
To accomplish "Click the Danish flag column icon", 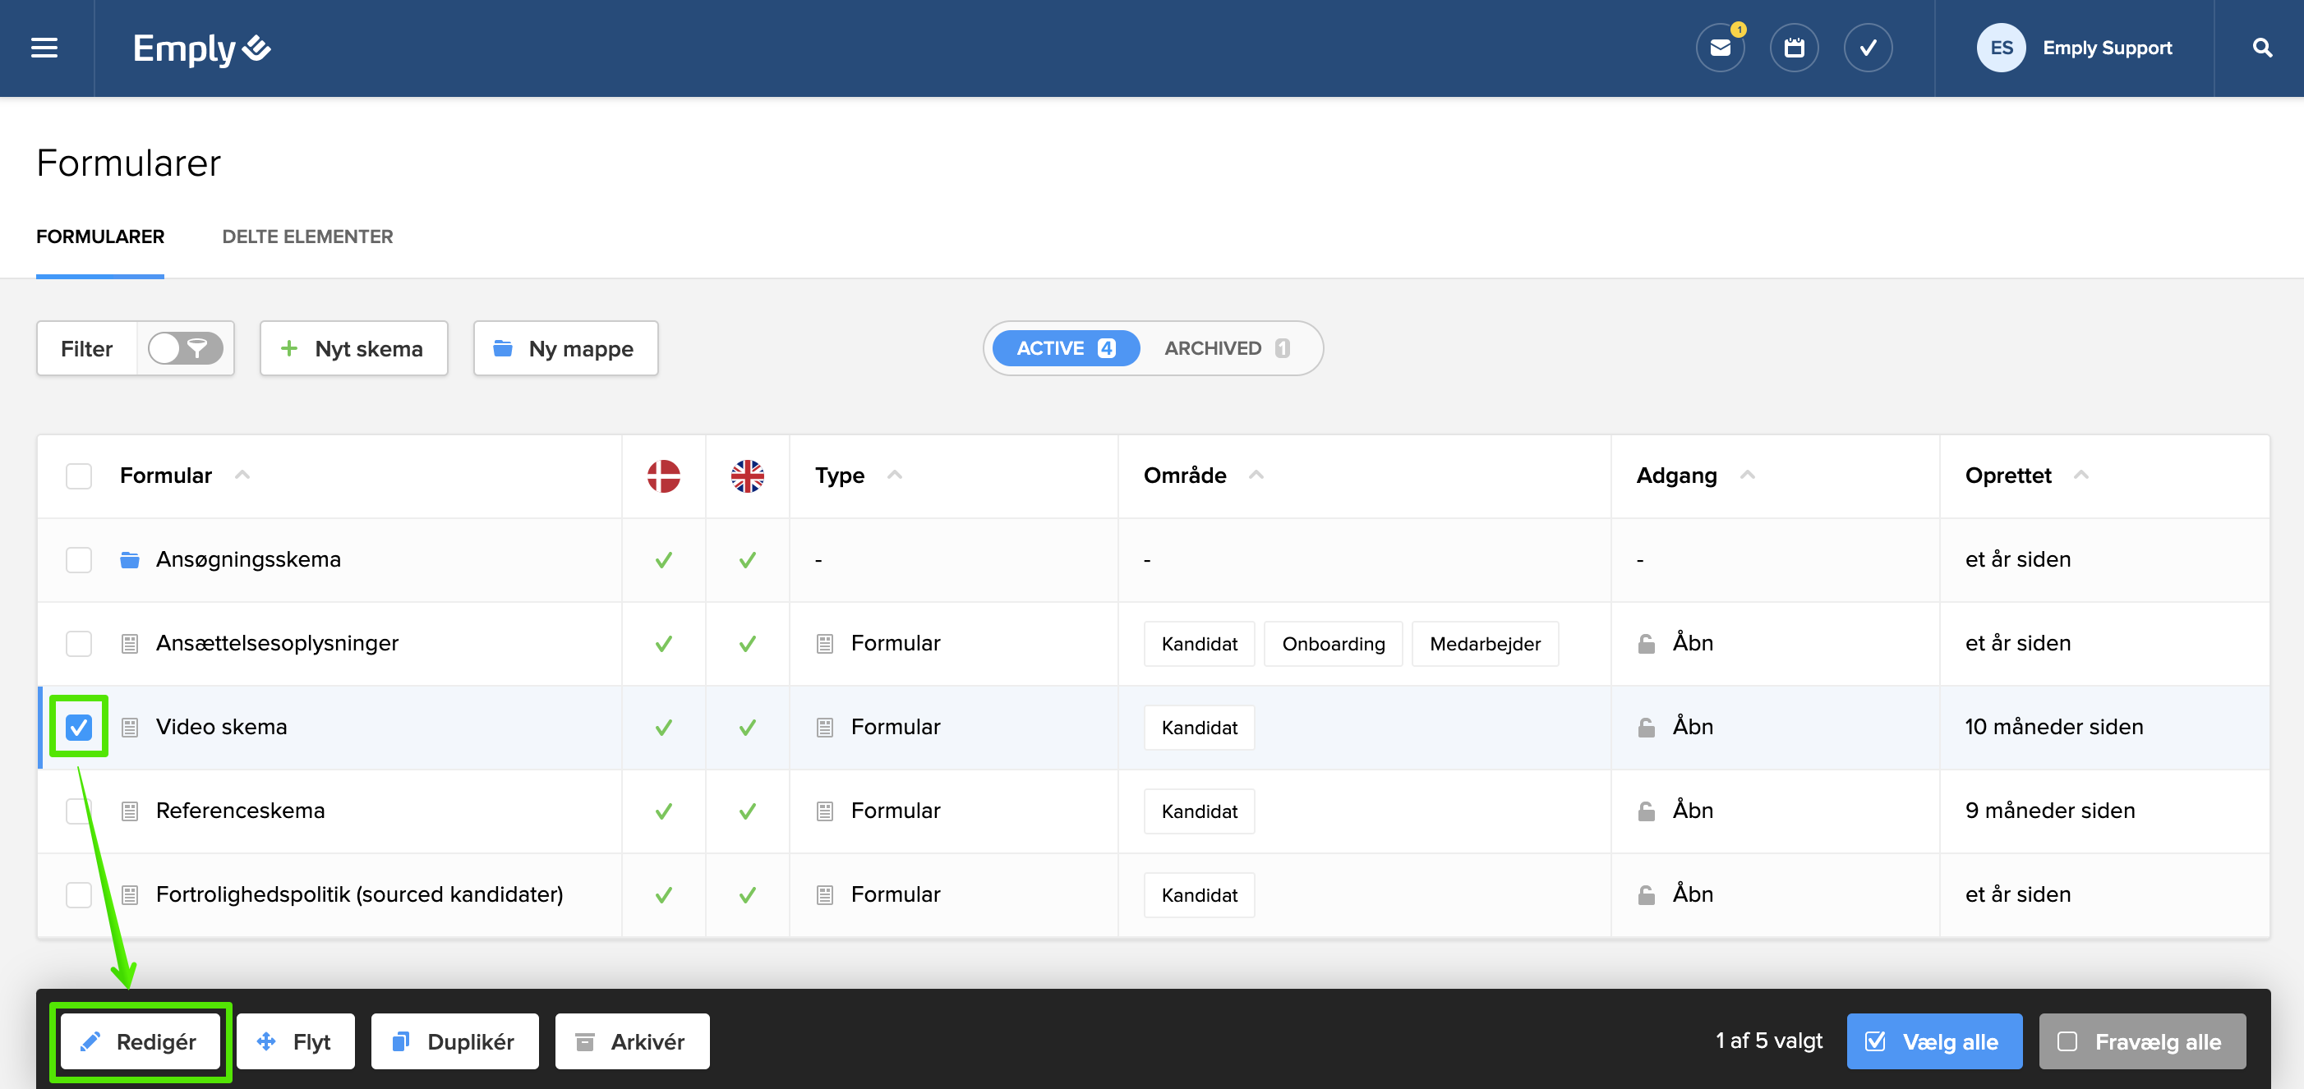I will (664, 476).
